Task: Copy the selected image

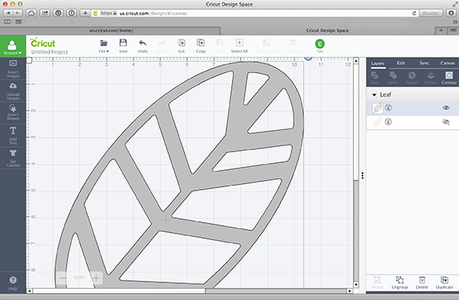Action: (x=200, y=46)
